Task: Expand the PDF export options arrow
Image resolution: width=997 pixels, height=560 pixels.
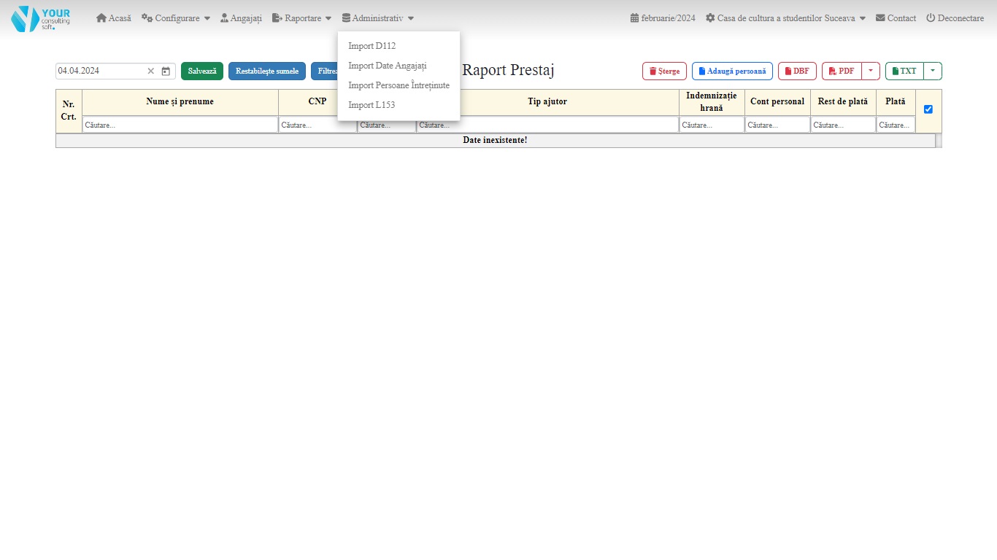Action: tap(871, 71)
